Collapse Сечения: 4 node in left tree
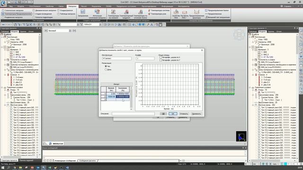The height and width of the screenshot is (170, 303). [x=5, y=75]
